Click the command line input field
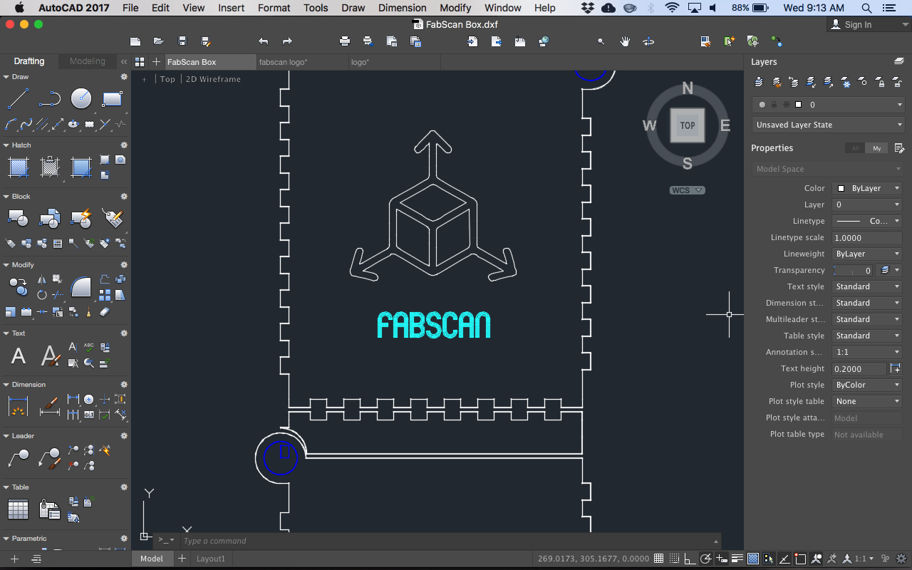The image size is (912, 570). [x=449, y=541]
